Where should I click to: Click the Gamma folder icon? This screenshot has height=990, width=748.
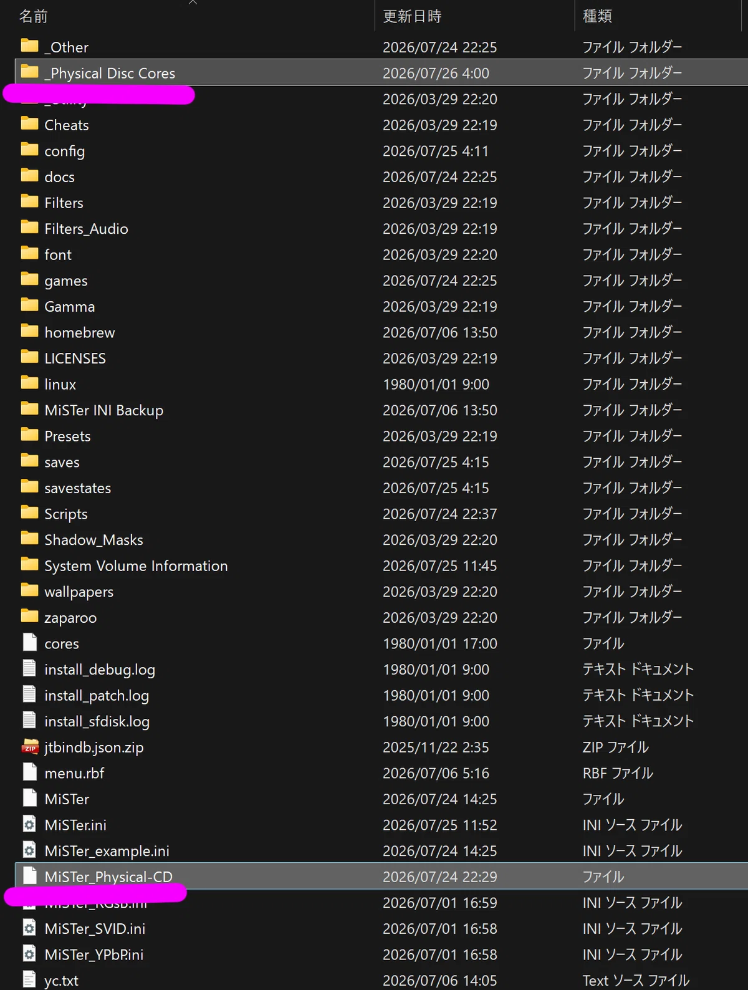[x=29, y=305]
